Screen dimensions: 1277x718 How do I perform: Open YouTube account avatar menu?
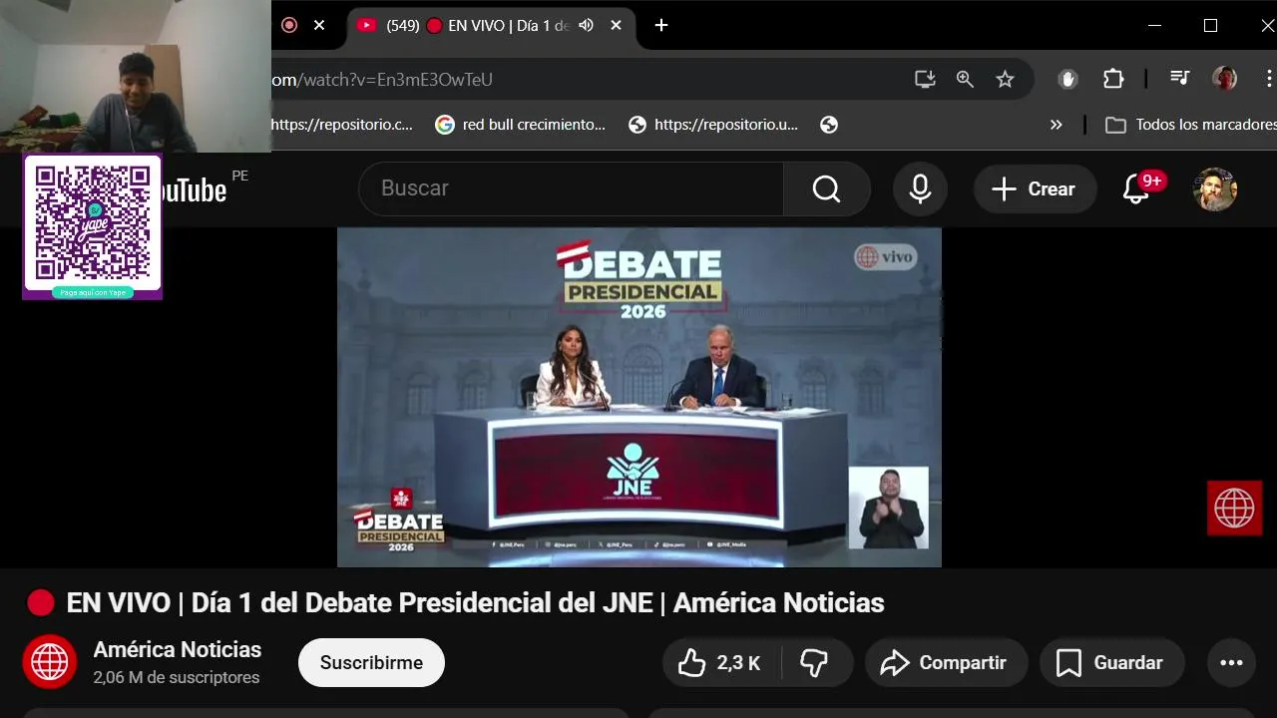[x=1215, y=188]
